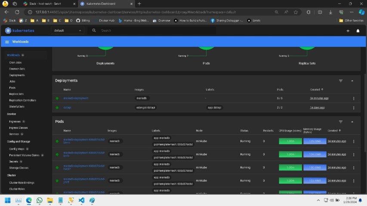Image resolution: width=367 pixels, height=206 pixels.
Task: Open browser settings ellipsis menu
Action: click(x=352, y=12)
